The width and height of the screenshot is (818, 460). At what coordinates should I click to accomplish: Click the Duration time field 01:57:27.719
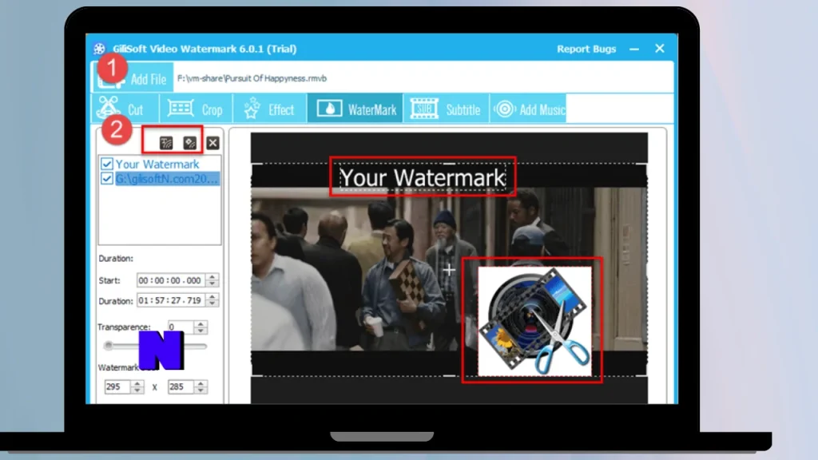171,300
